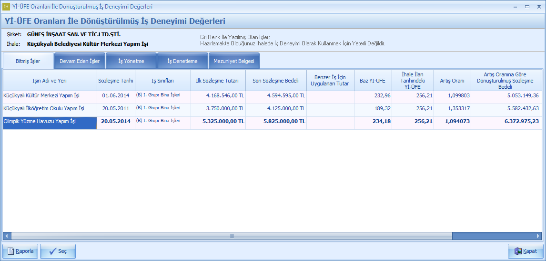Open the Mezuniyet Belgesi tab
This screenshot has width=546, height=261.
pos(233,61)
